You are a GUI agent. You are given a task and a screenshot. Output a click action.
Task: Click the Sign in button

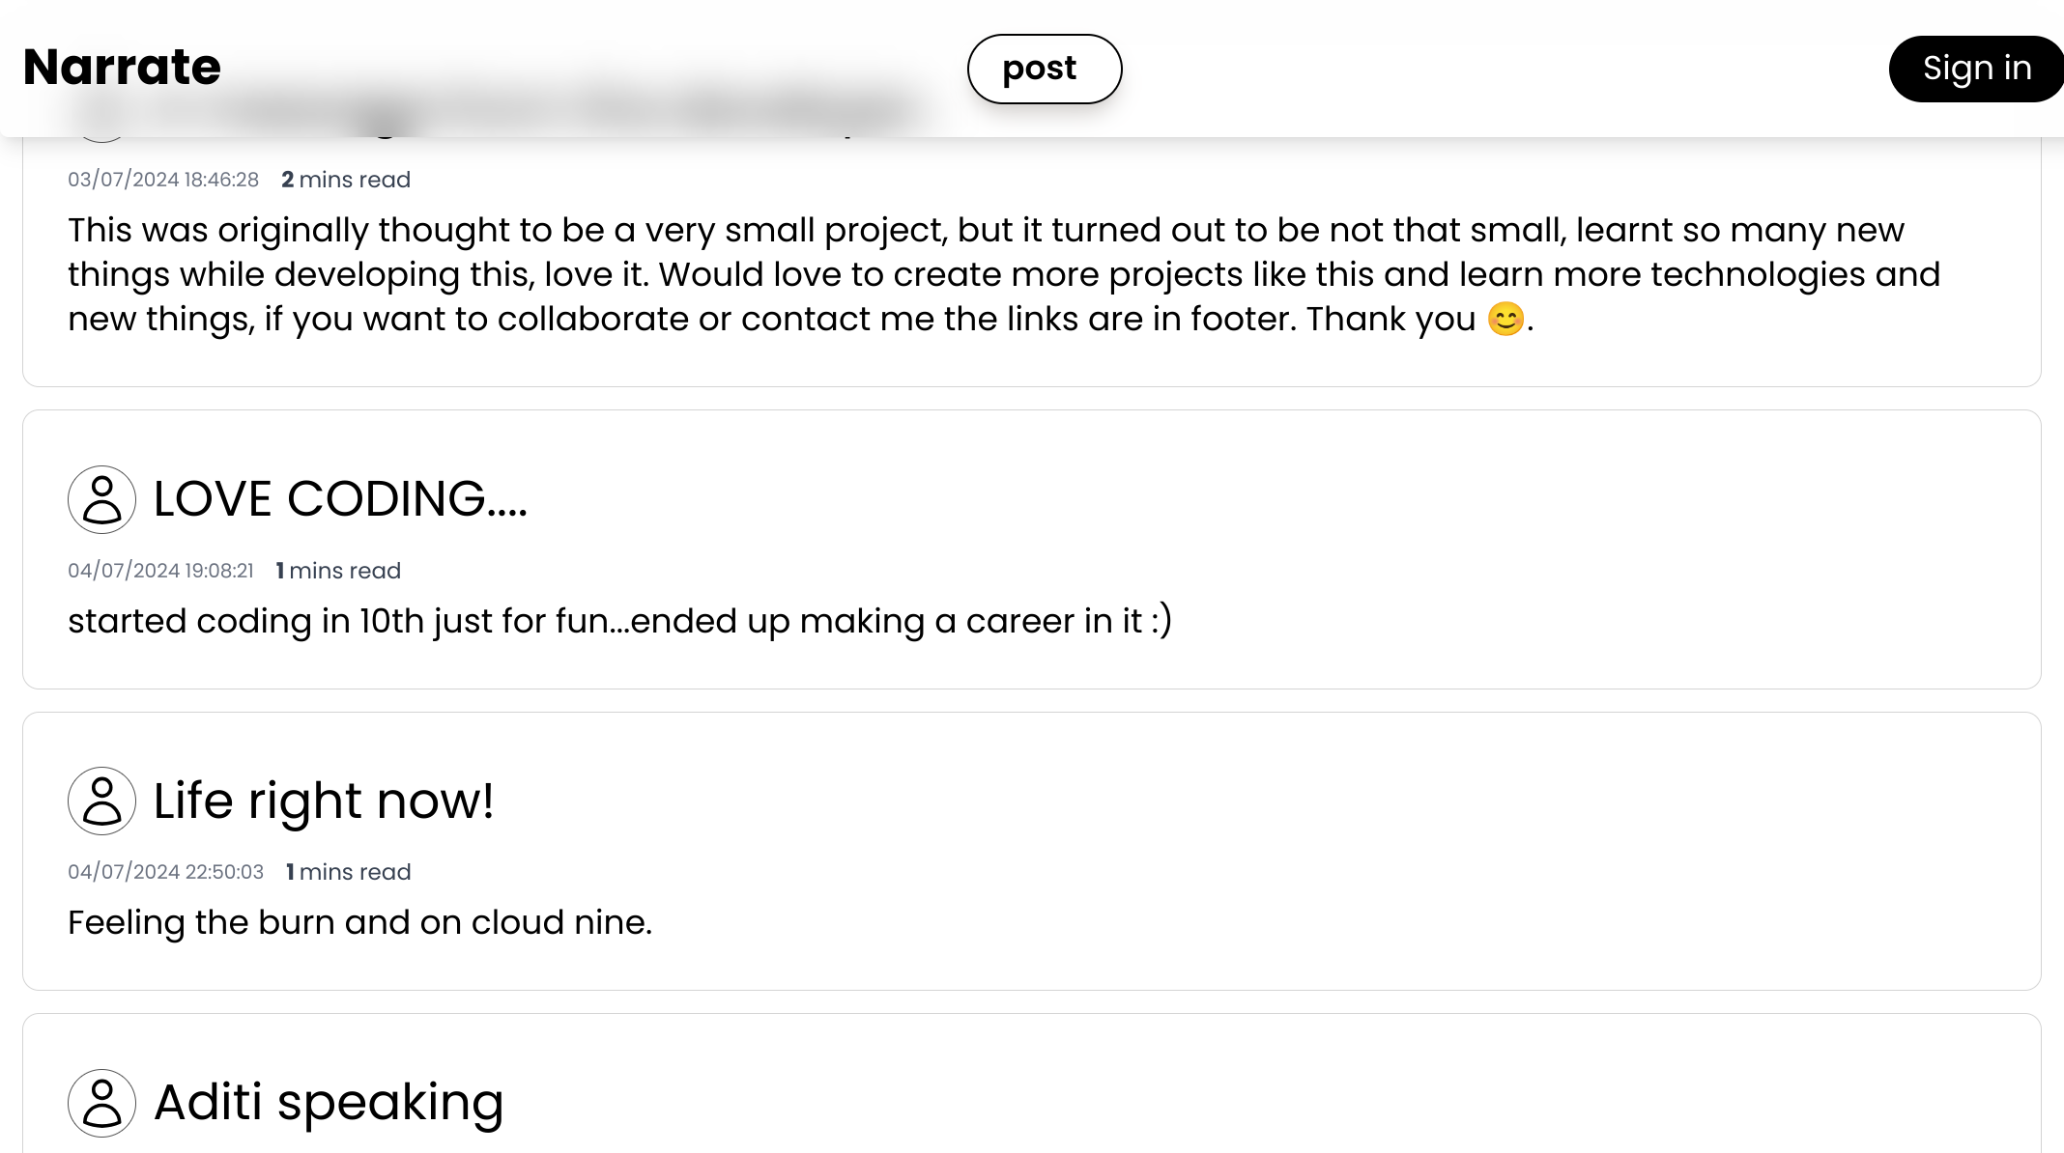coord(1976,69)
